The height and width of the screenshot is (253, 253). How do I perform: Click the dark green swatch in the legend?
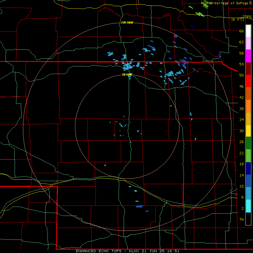coord(248,143)
